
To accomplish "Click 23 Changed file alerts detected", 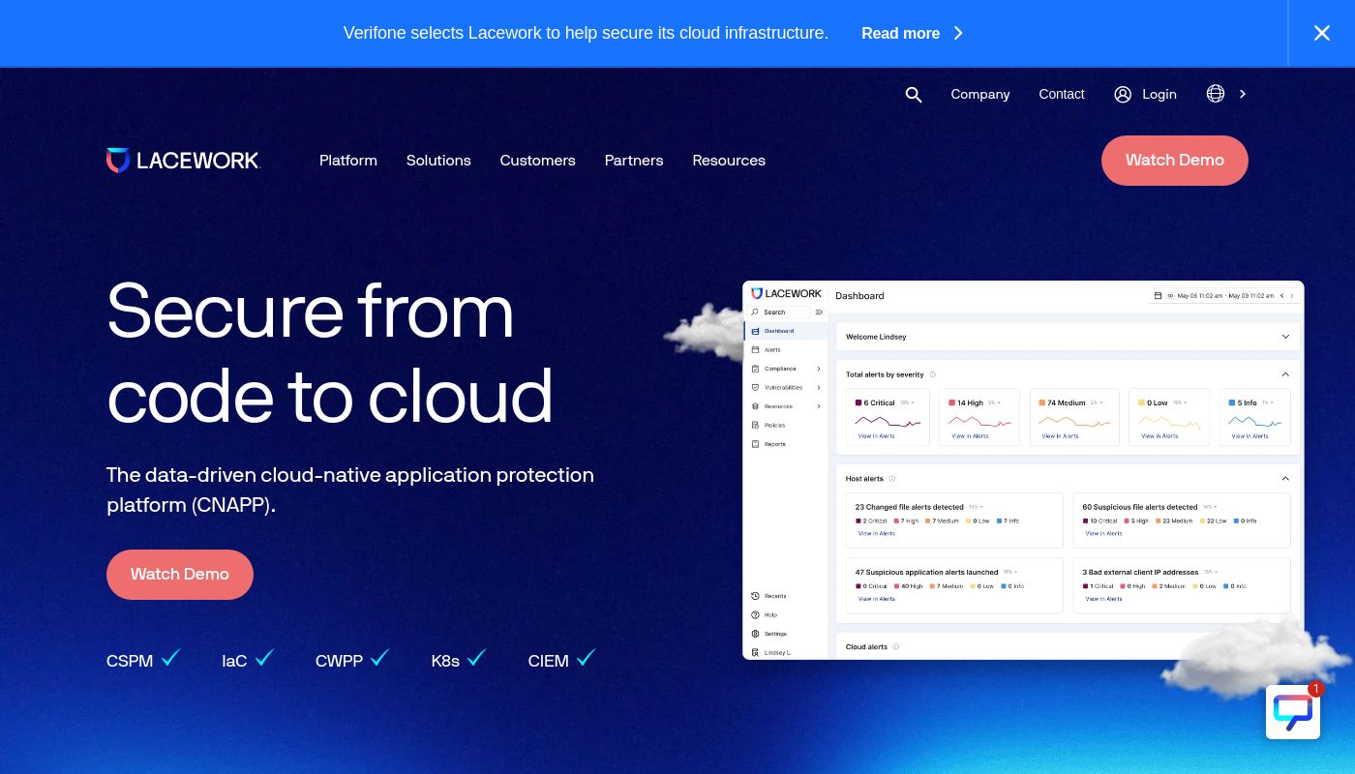I will click(x=910, y=507).
